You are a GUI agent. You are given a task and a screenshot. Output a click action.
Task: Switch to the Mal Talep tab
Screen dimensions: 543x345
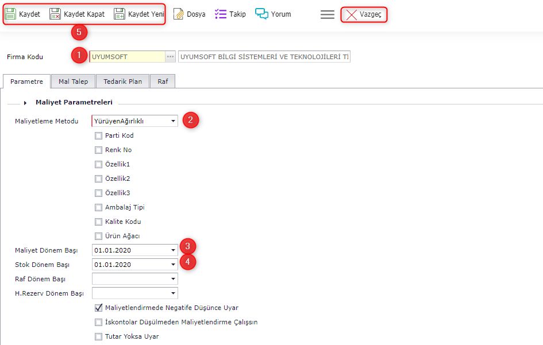[73, 82]
